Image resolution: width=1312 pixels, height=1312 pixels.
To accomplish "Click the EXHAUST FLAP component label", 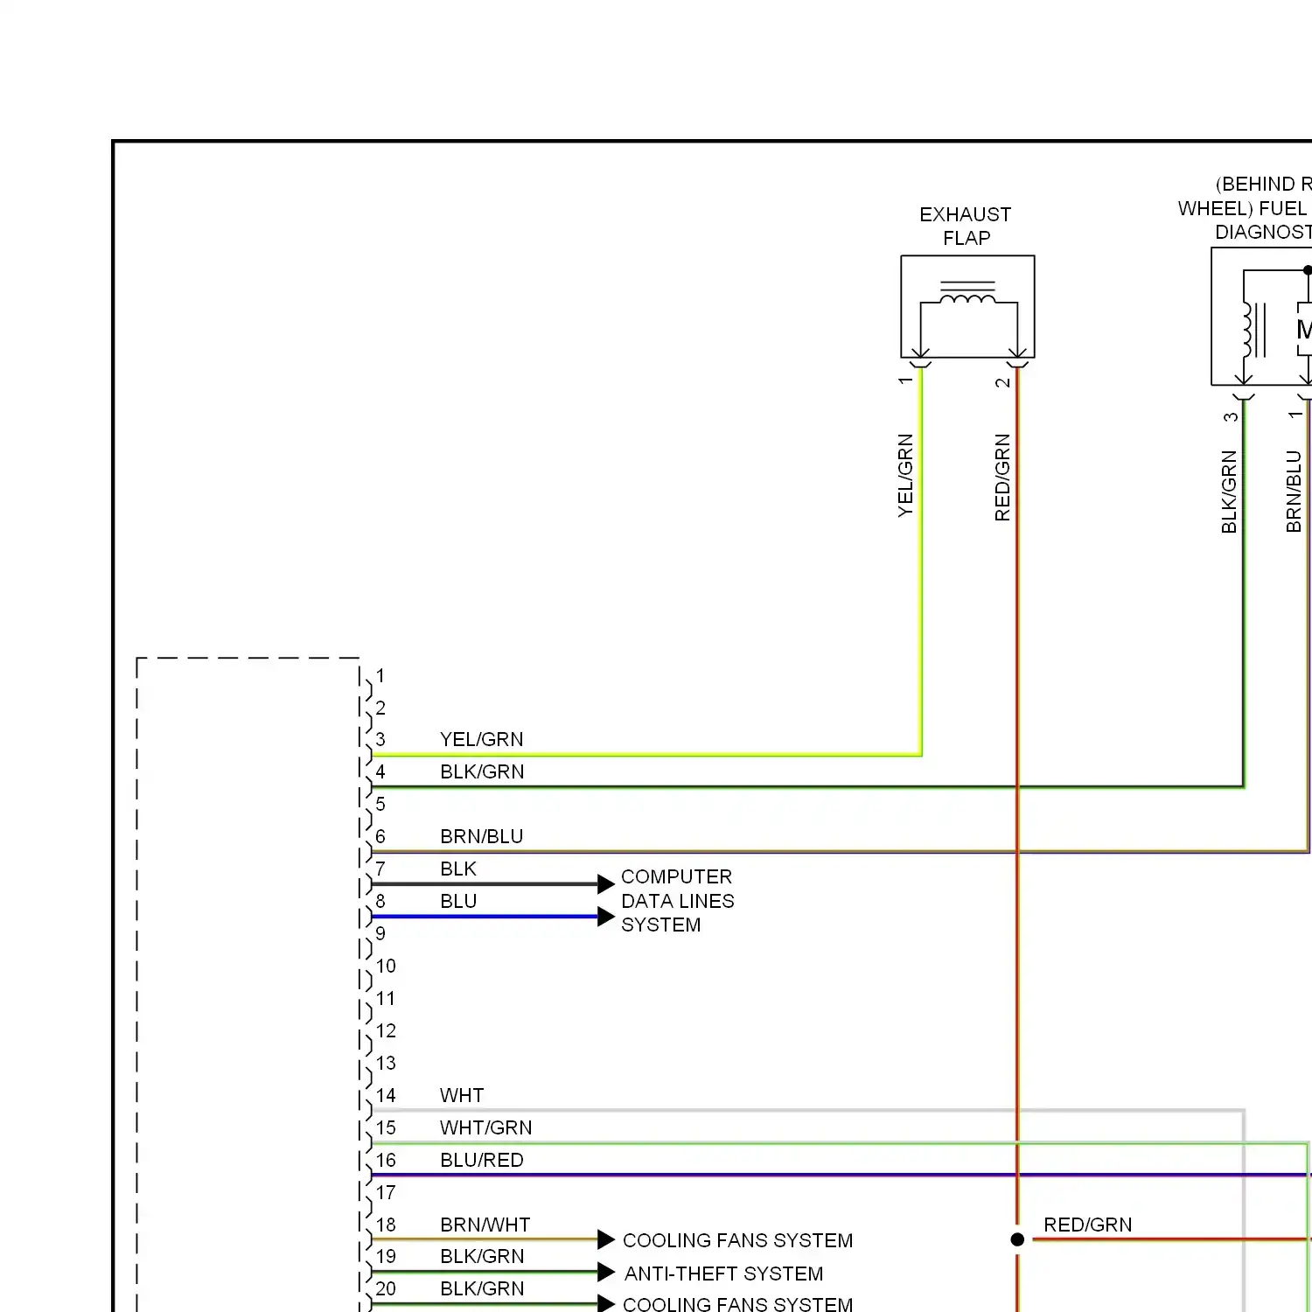I will click(966, 227).
